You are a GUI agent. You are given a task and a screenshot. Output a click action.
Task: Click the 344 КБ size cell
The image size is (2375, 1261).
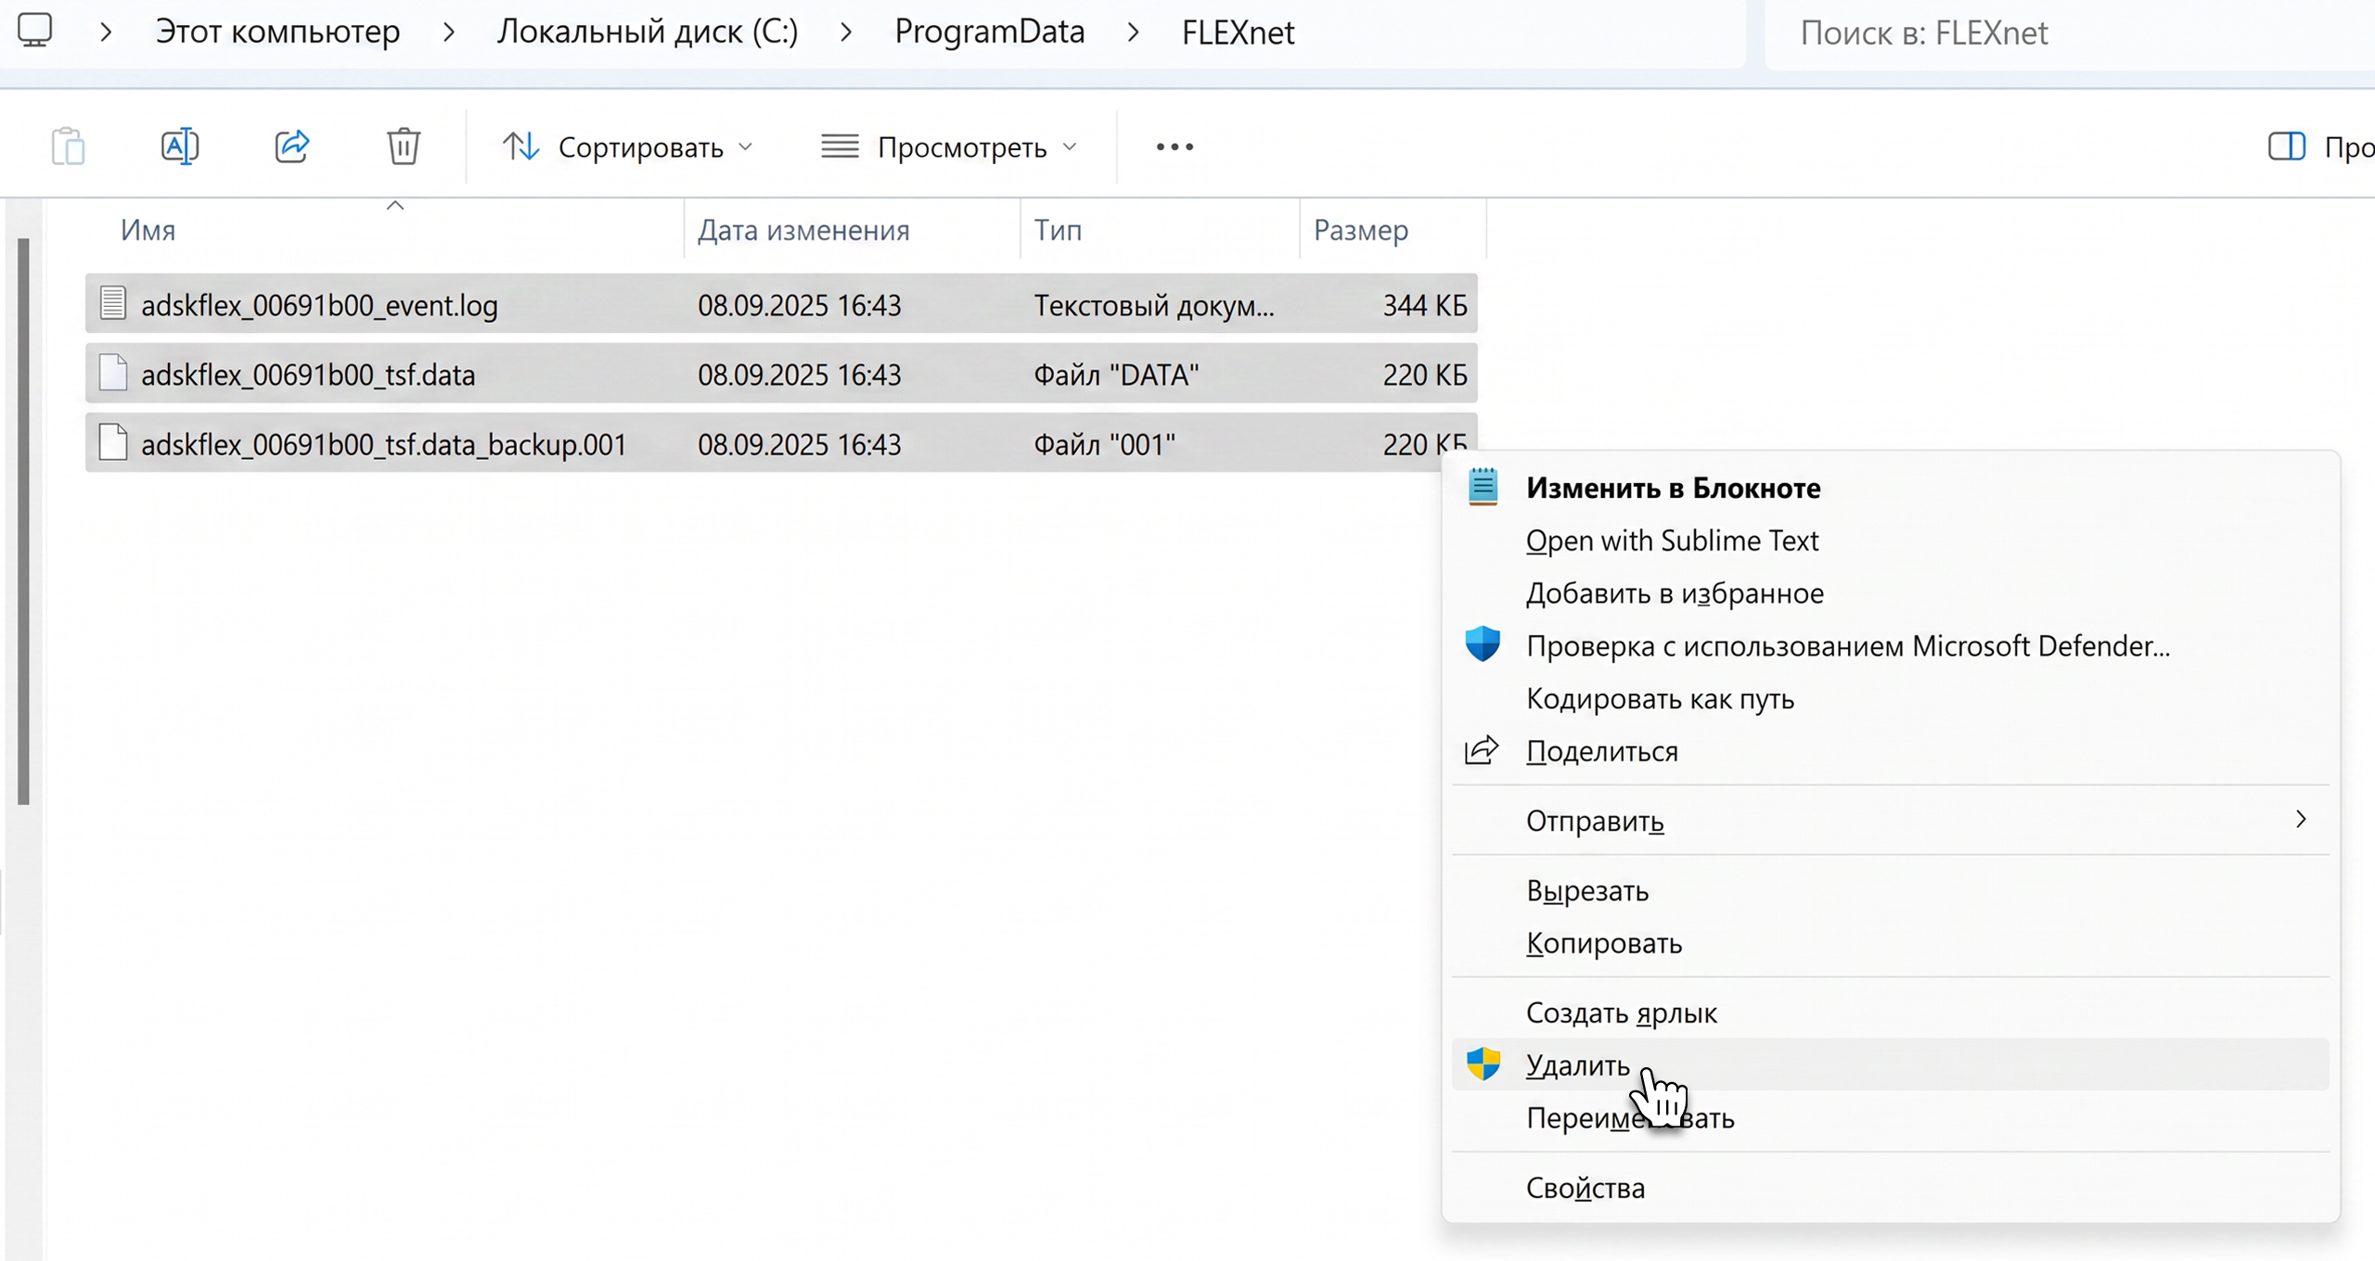pos(1425,305)
